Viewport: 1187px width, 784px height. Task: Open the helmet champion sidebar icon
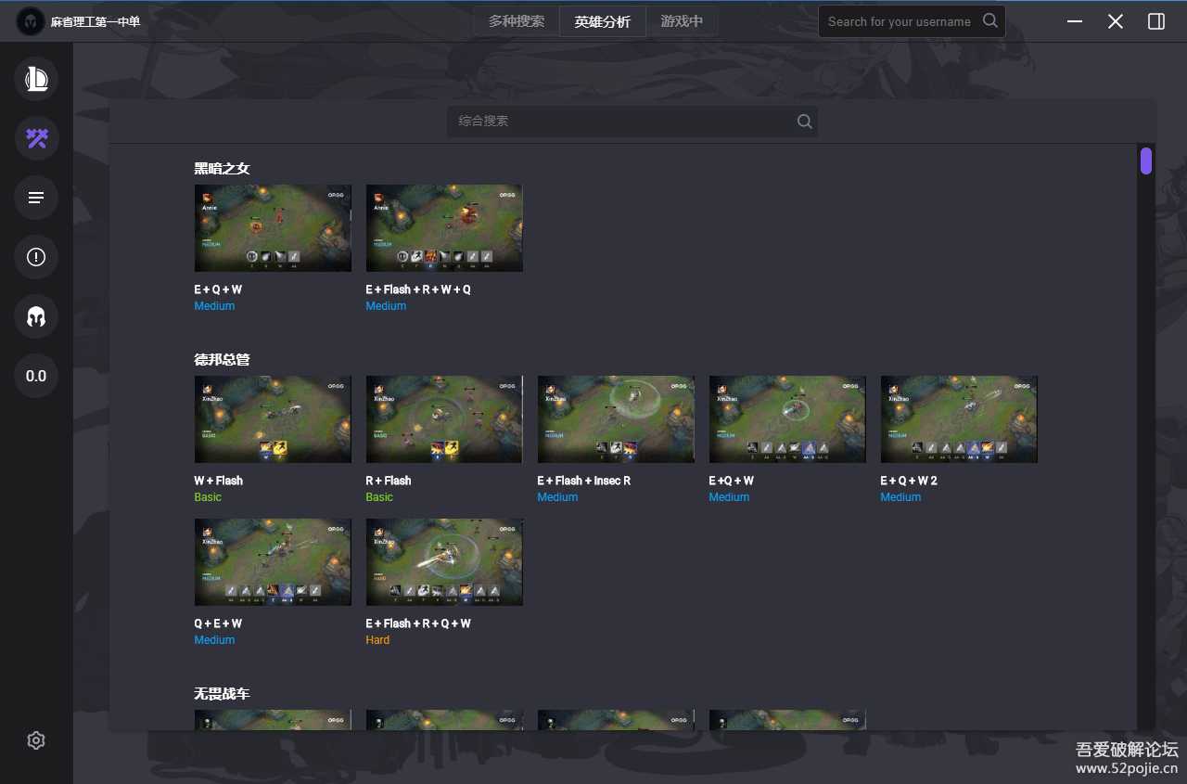[x=36, y=316]
